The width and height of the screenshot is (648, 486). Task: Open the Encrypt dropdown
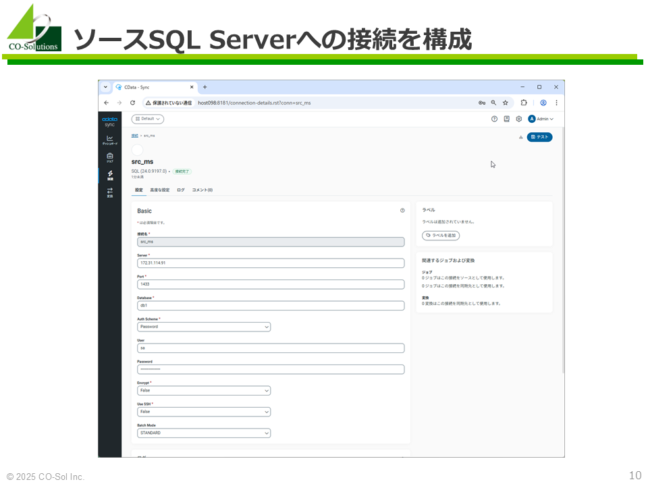[204, 391]
